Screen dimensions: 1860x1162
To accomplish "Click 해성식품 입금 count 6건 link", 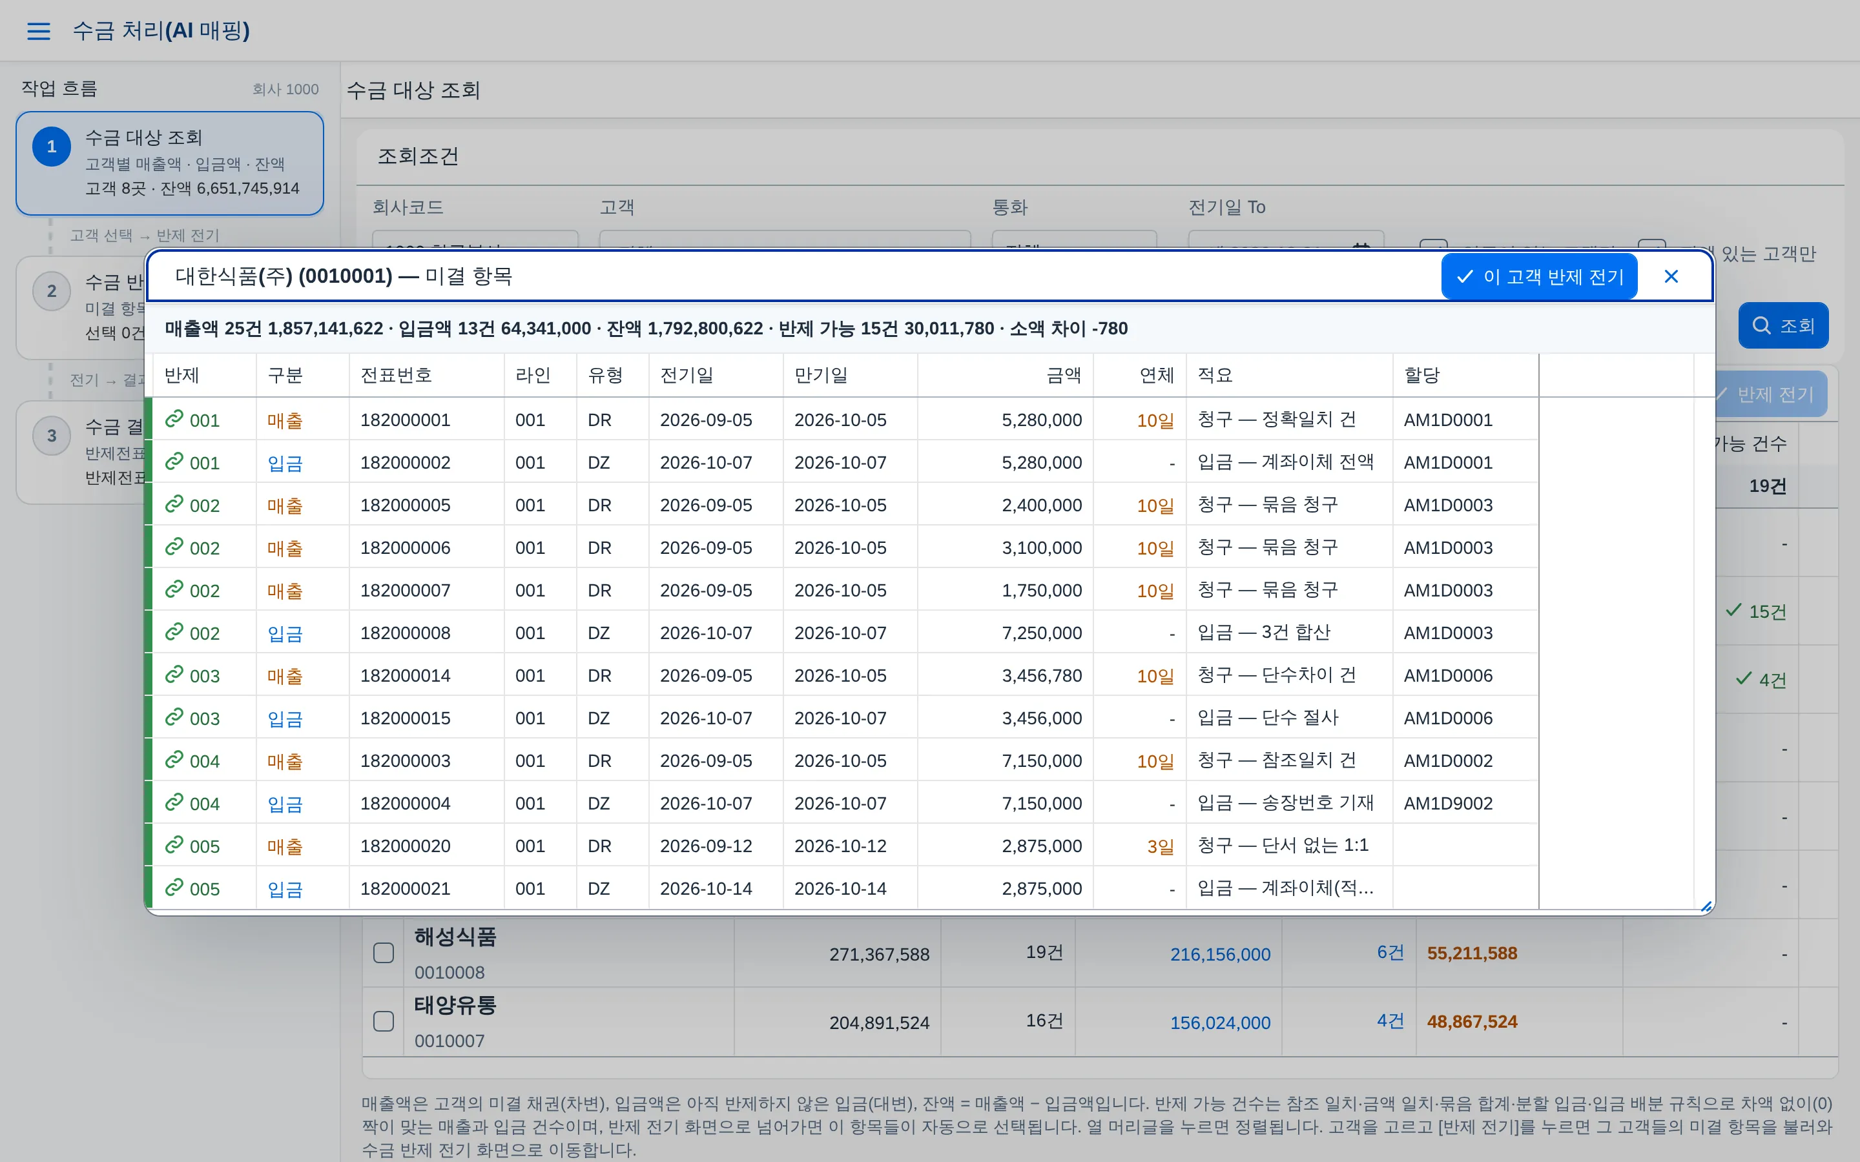I will 1390,952.
